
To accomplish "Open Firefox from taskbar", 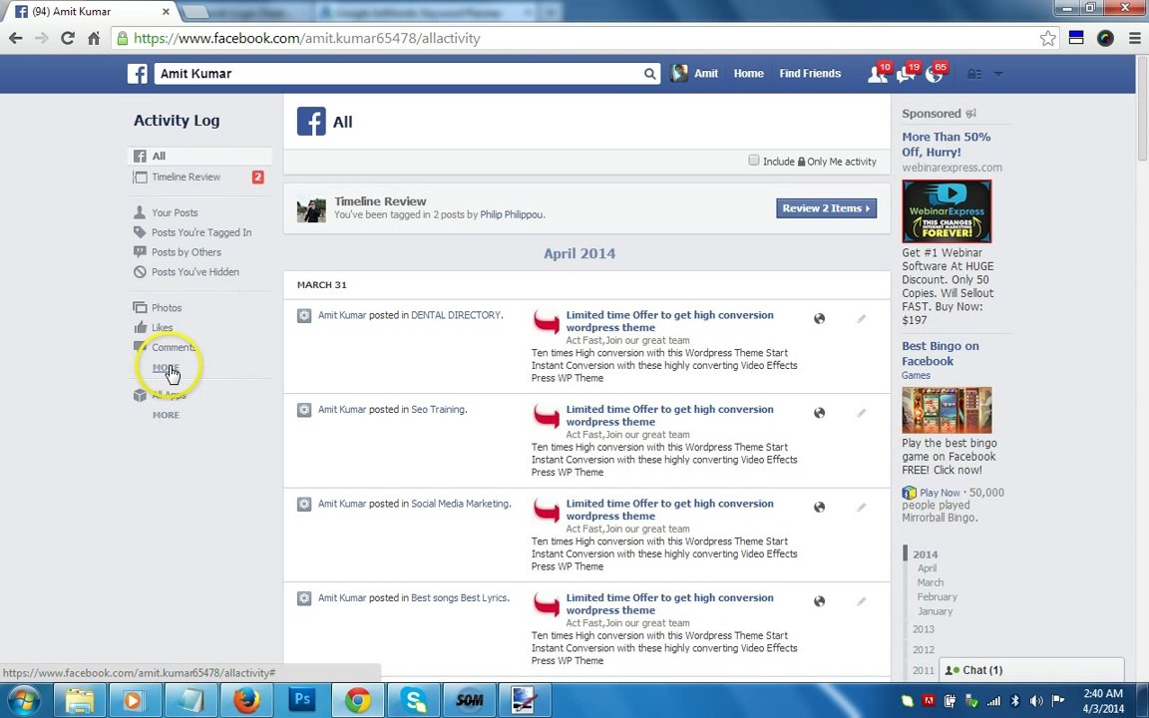I will (x=246, y=700).
